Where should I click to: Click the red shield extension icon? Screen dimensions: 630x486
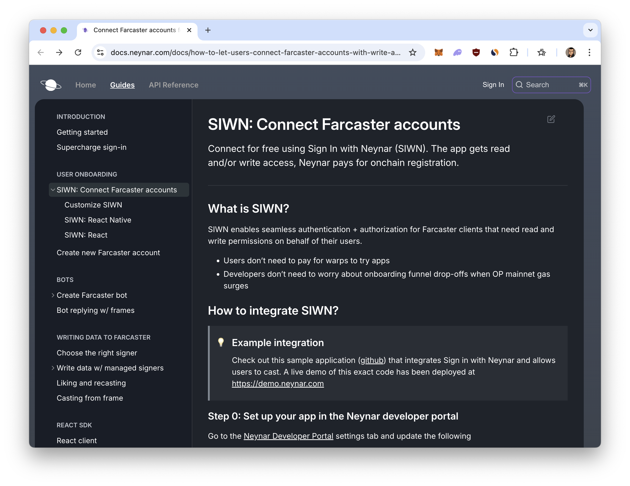(x=476, y=52)
